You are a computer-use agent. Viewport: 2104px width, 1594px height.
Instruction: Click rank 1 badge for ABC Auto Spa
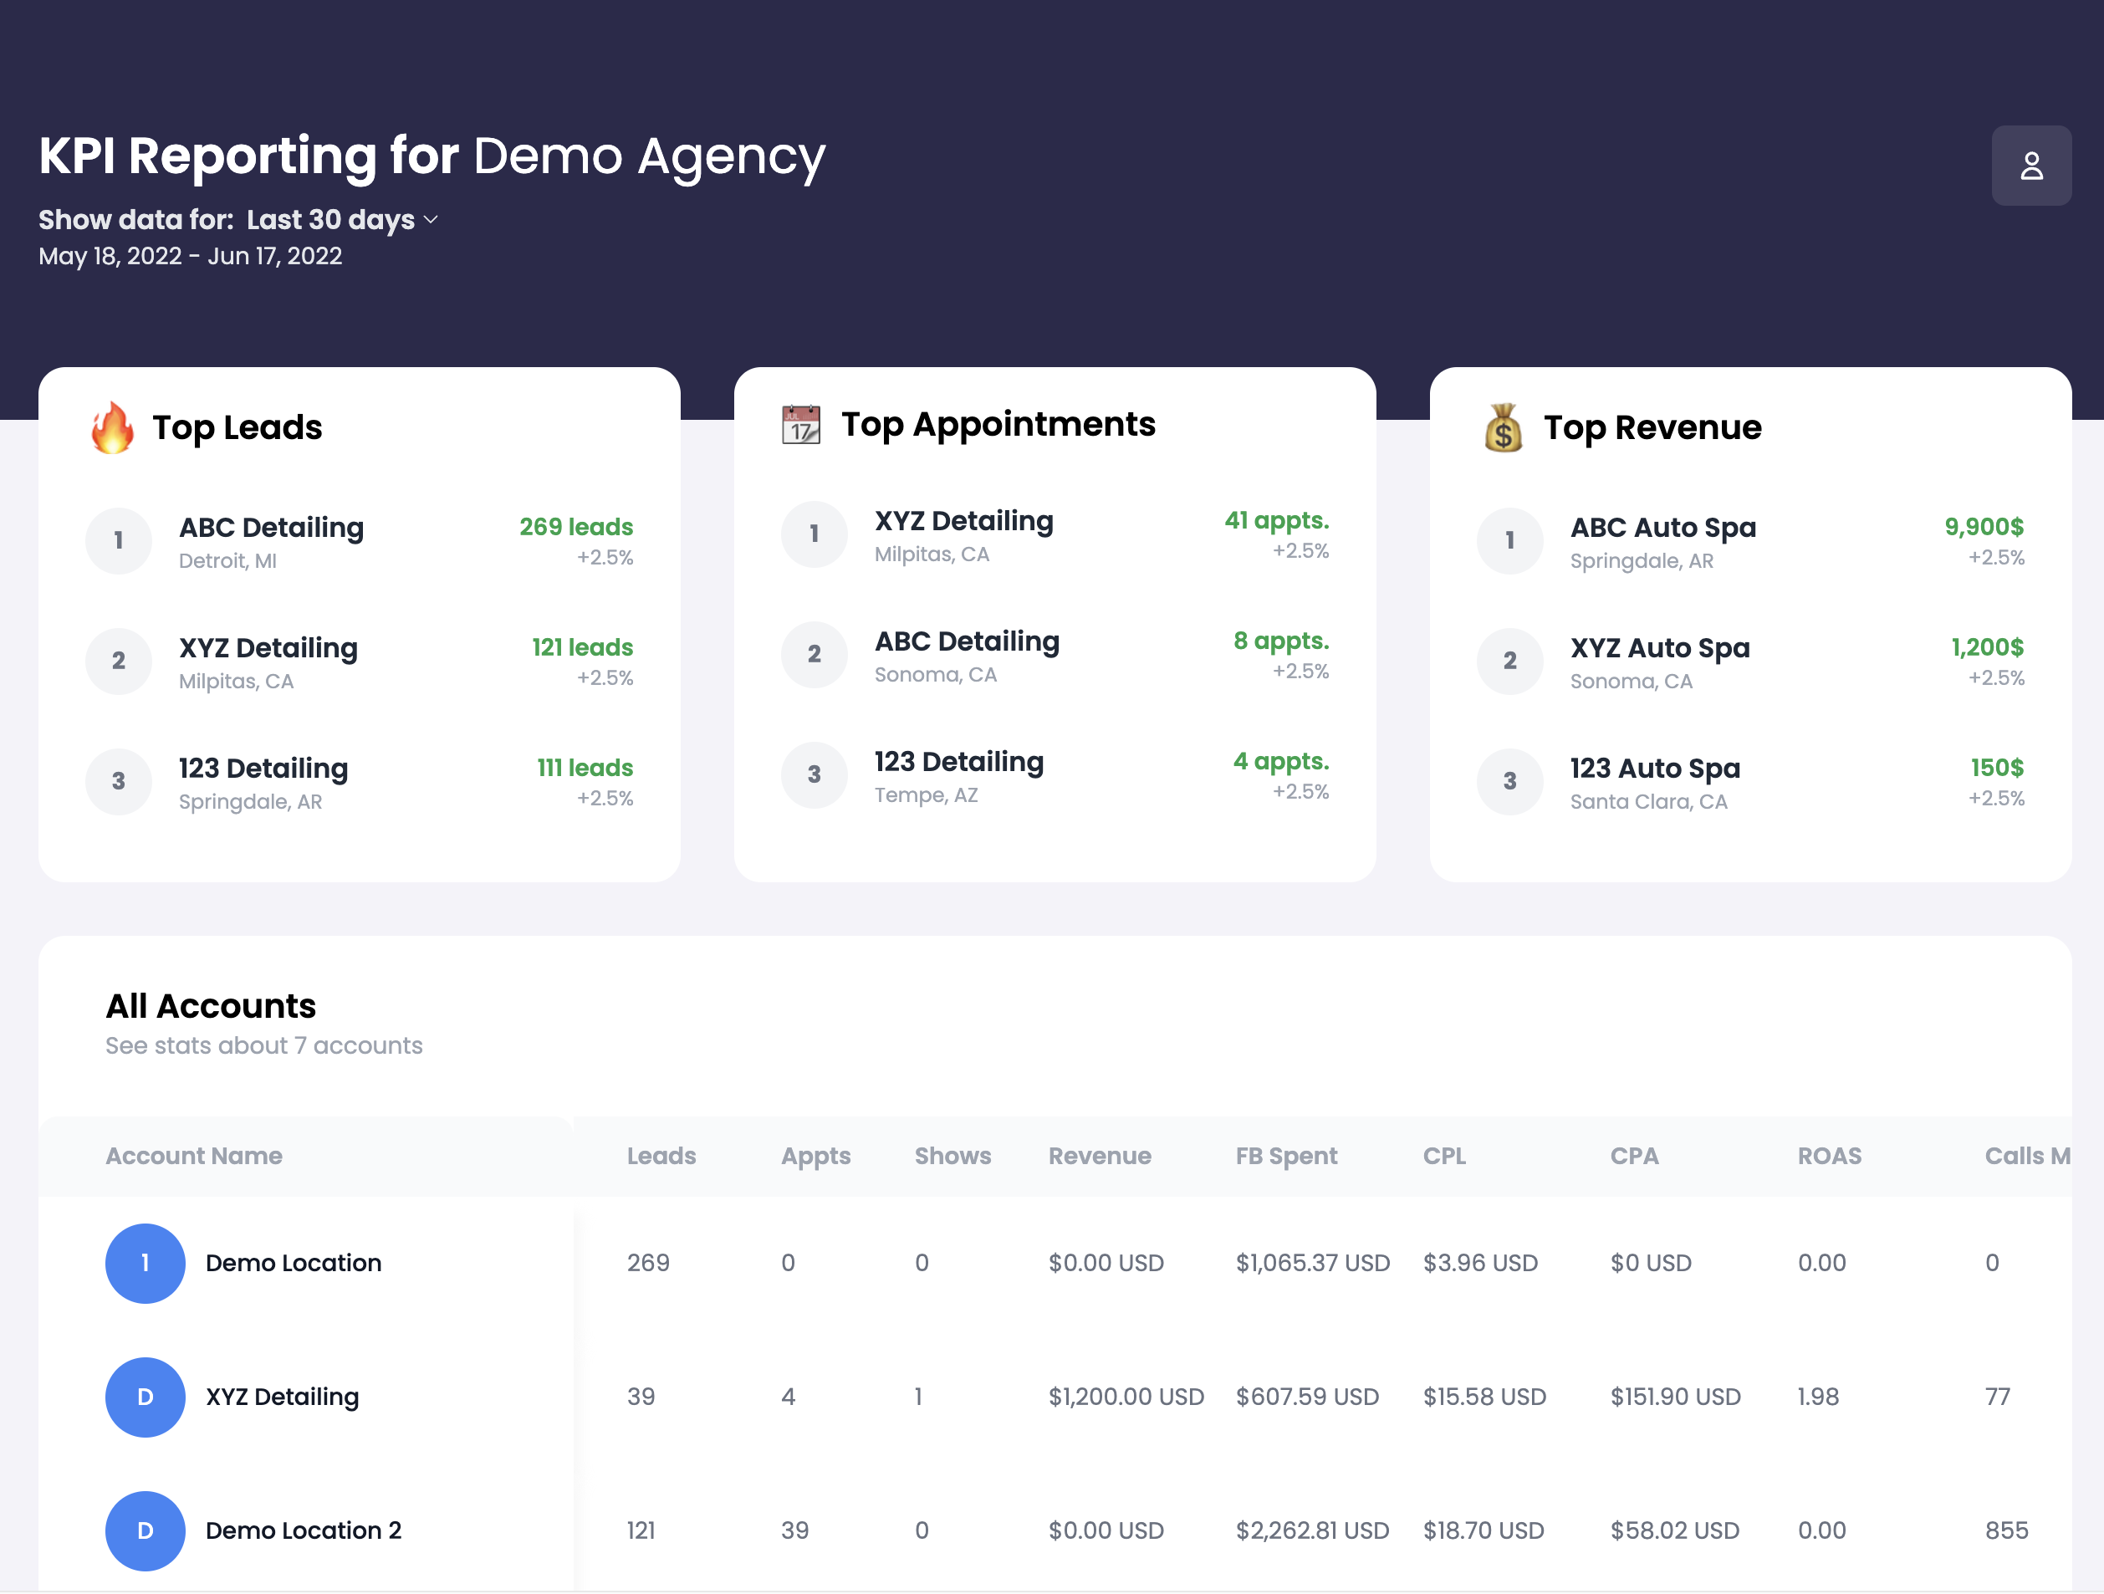pyautogui.click(x=1509, y=541)
